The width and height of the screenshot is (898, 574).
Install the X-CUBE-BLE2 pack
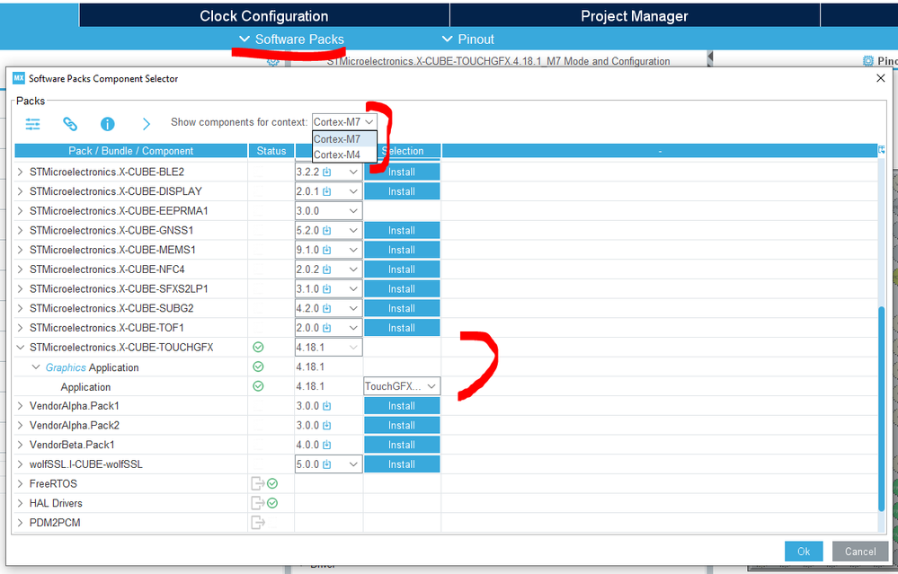(402, 172)
